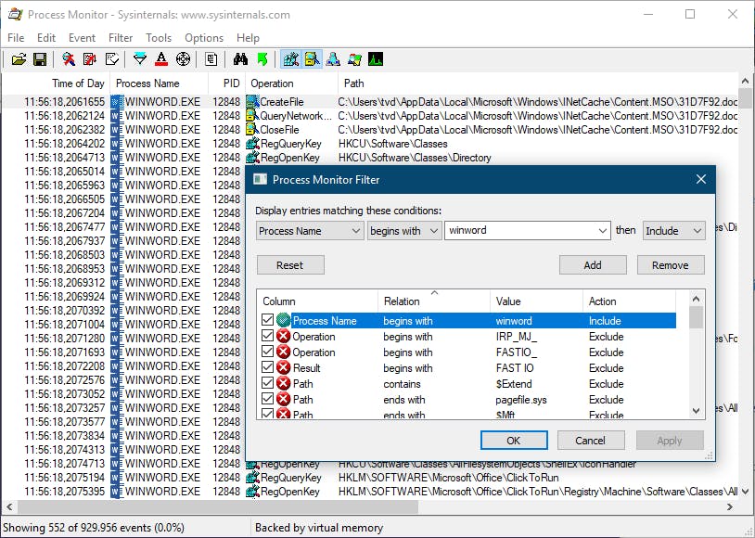The height and width of the screenshot is (538, 755).
Task: Click the Open folder toolbar icon
Action: point(19,59)
